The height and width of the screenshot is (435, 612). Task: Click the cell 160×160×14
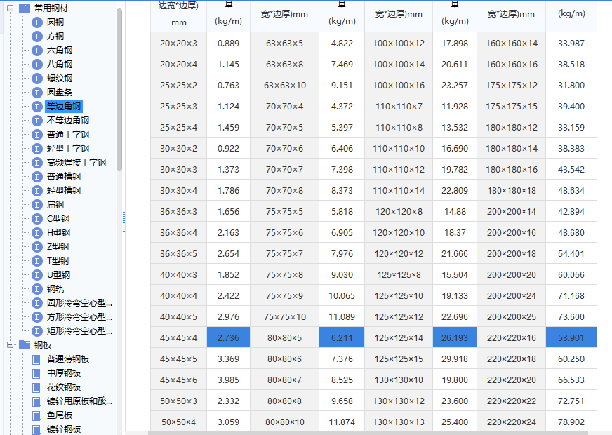[512, 43]
